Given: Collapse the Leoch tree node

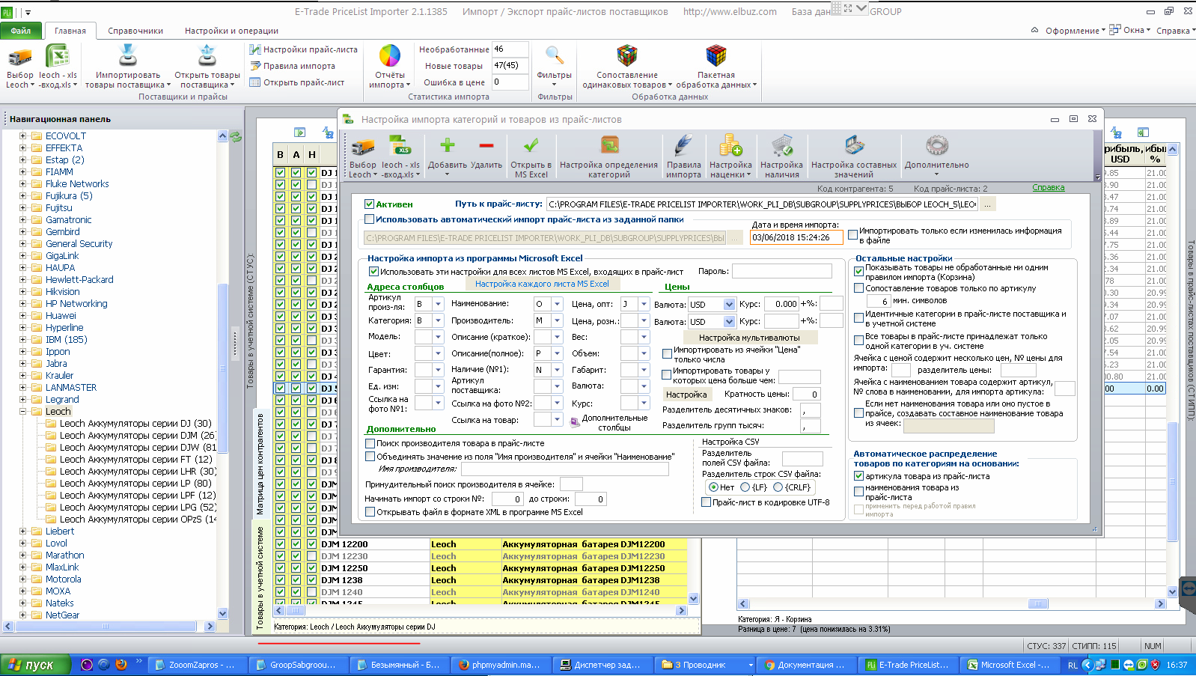Looking at the screenshot, I should tap(22, 412).
